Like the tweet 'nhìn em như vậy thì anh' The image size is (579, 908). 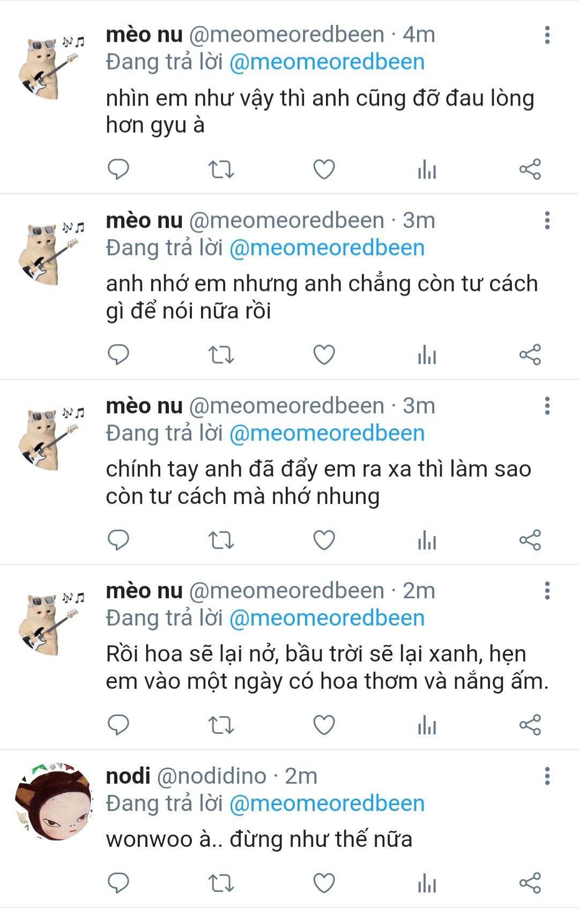point(324,169)
